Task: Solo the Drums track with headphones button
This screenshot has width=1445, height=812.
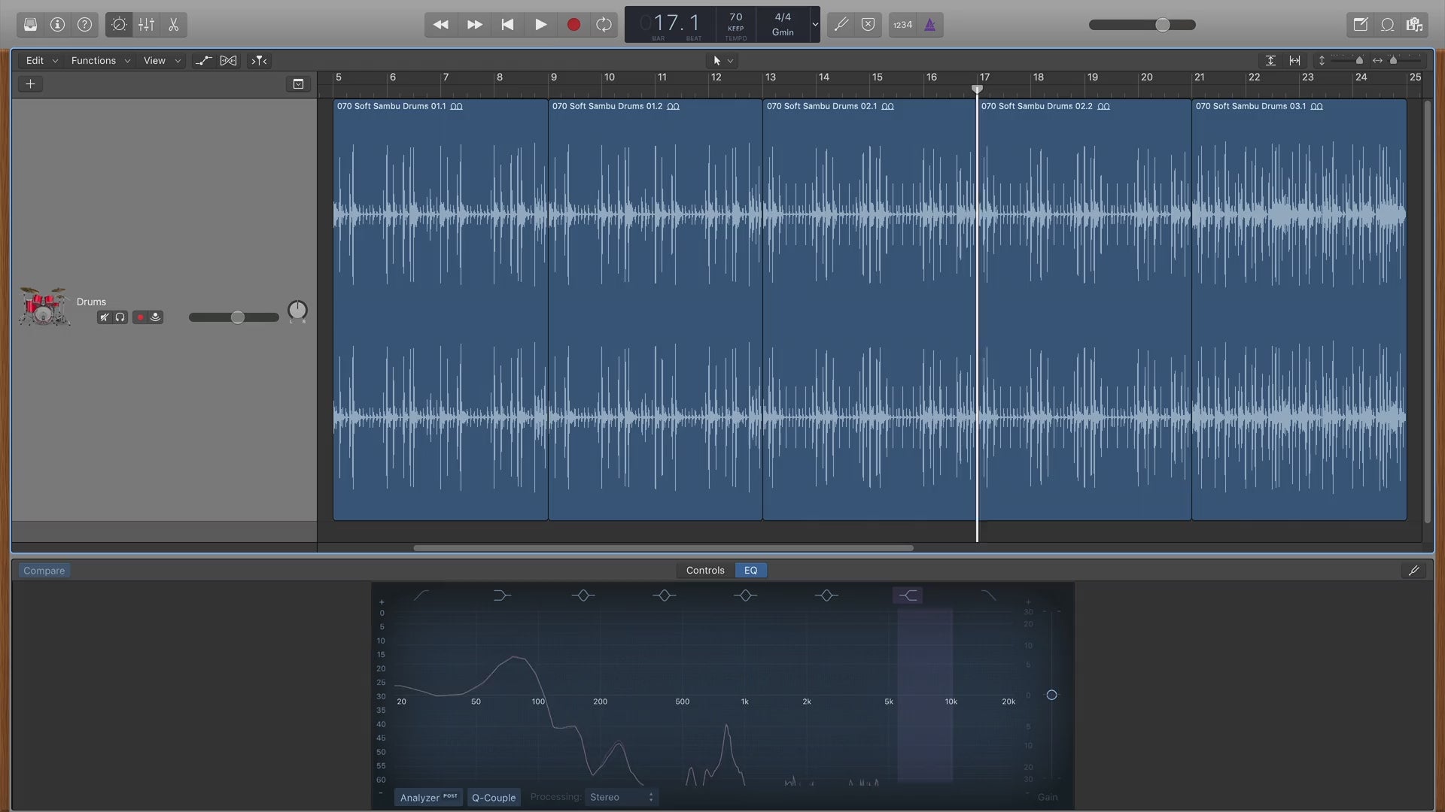Action: 120,317
